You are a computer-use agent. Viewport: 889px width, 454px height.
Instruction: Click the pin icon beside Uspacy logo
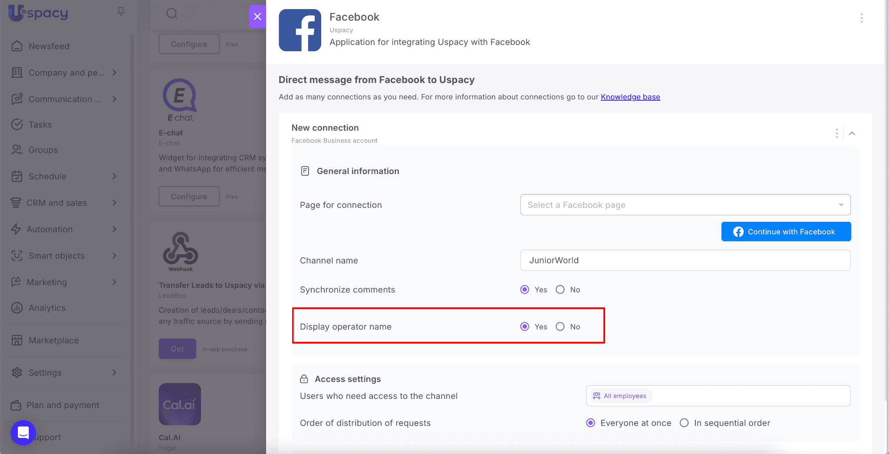click(121, 12)
